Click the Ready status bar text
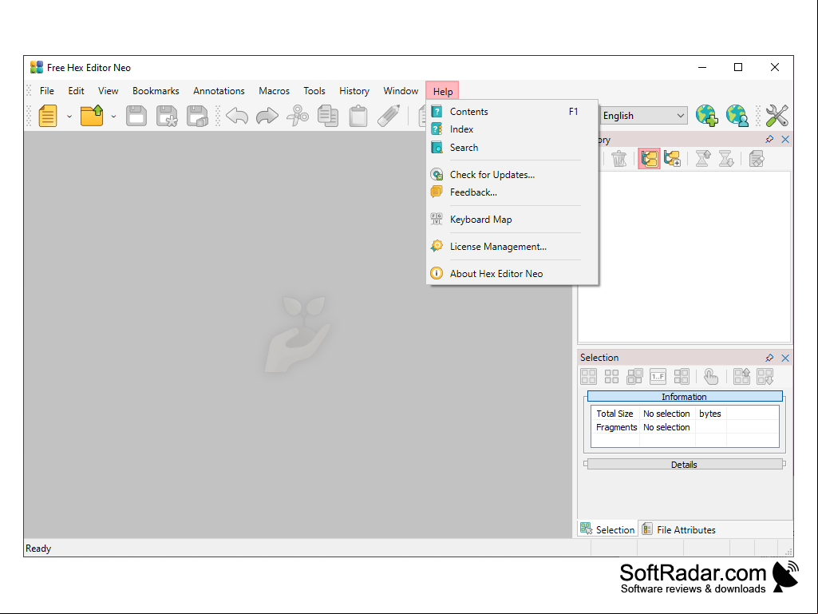This screenshot has width=818, height=614. click(38, 549)
